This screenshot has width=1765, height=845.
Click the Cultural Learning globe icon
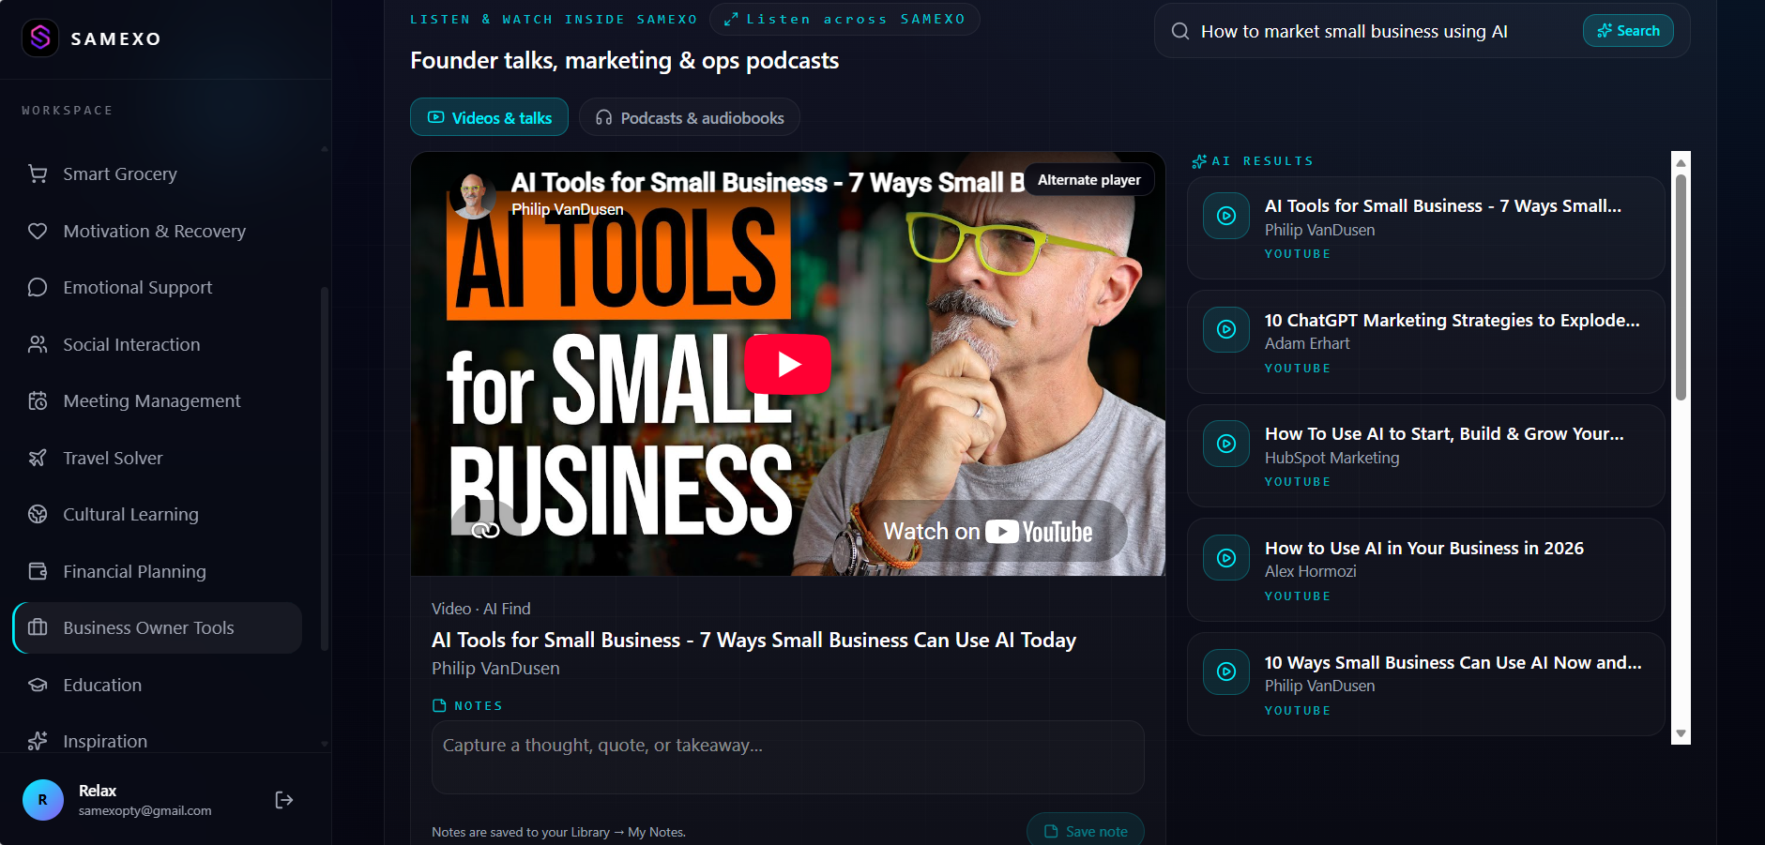pos(38,515)
